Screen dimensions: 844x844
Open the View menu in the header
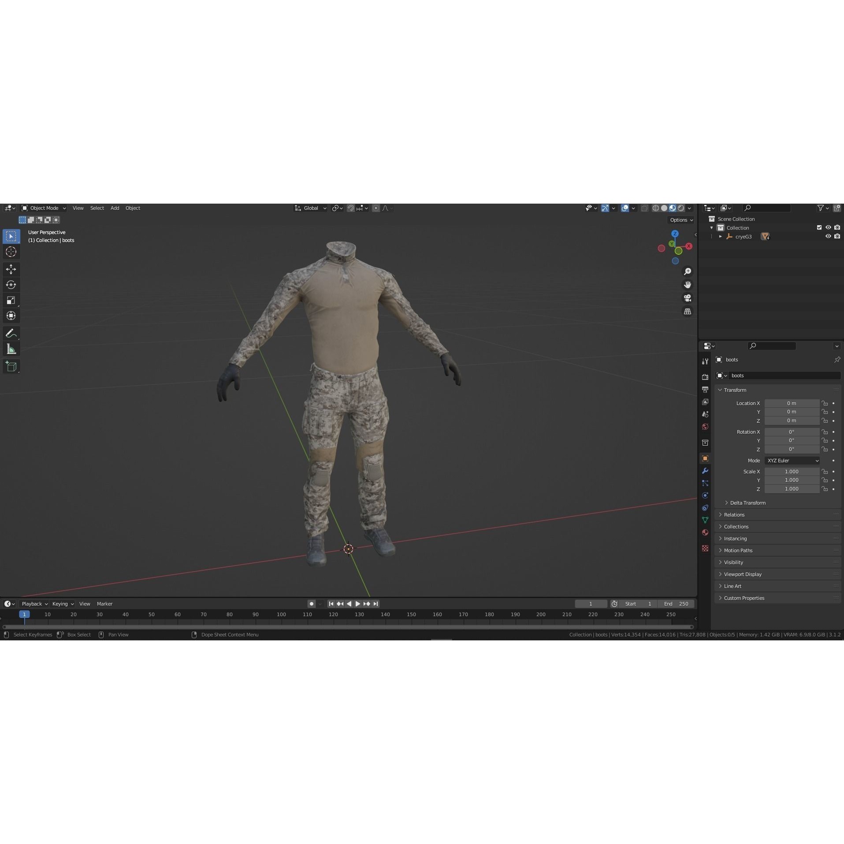pyautogui.click(x=78, y=208)
